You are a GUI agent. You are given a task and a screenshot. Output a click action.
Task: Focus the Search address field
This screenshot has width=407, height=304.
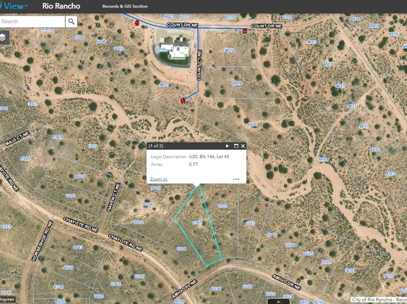(x=32, y=22)
